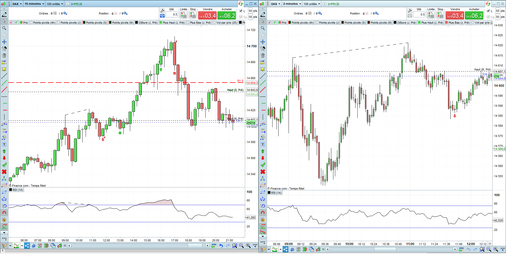Click the trash delete tool in left chart sidebar
Viewport: 506px width, 254px height.
pos(4,55)
